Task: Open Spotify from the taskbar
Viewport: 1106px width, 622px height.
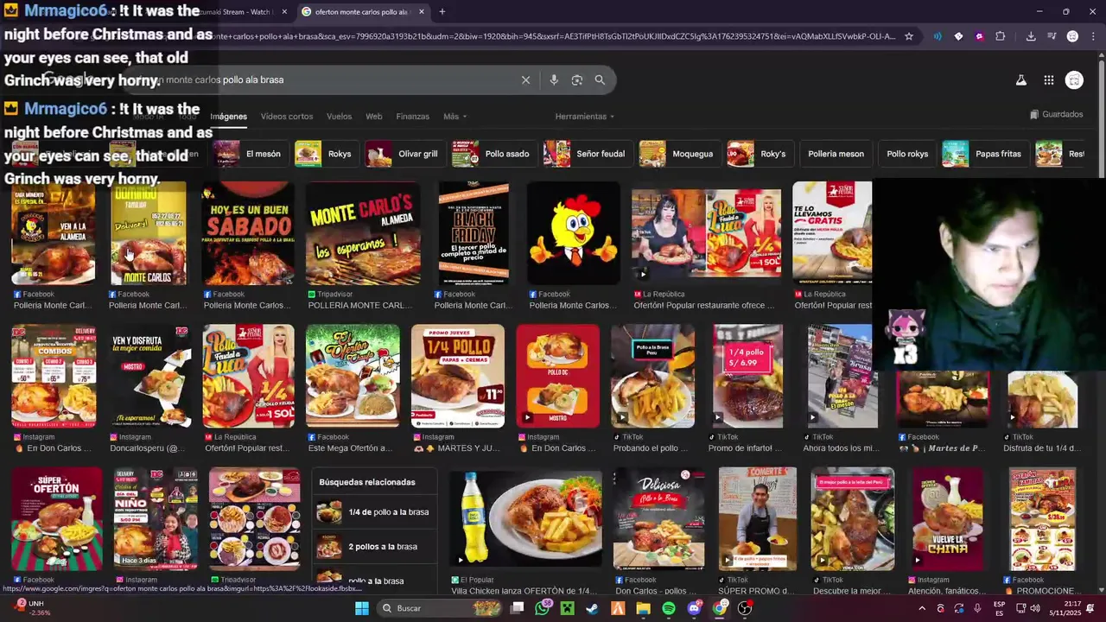Action: pos(669,608)
